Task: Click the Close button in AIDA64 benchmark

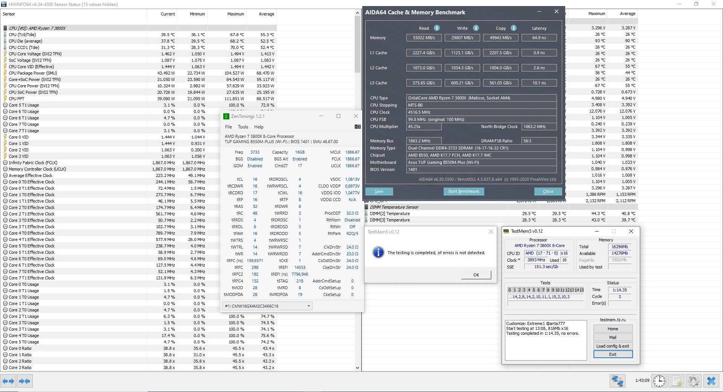Action: click(548, 191)
